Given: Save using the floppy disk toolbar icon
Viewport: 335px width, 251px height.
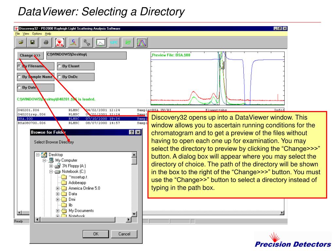Looking at the screenshot, I should tap(32, 42).
